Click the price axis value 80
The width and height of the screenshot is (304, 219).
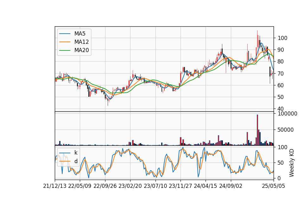[281, 62]
